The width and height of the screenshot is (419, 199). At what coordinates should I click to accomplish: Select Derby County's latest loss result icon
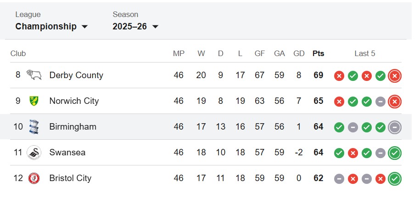click(395, 76)
